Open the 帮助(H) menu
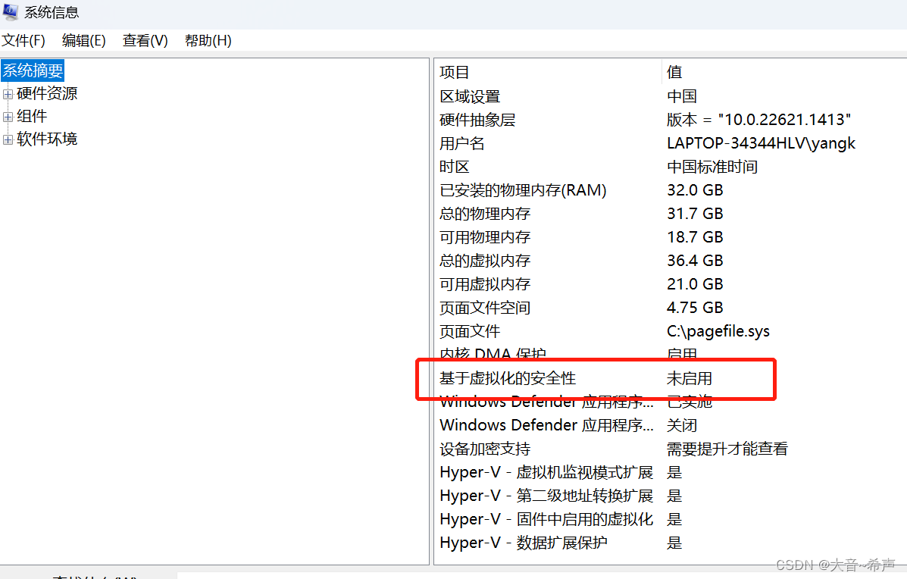The width and height of the screenshot is (907, 579). click(x=208, y=40)
